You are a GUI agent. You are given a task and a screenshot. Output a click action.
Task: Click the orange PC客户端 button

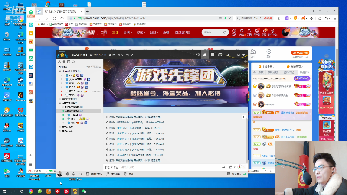pyautogui.click(x=300, y=52)
